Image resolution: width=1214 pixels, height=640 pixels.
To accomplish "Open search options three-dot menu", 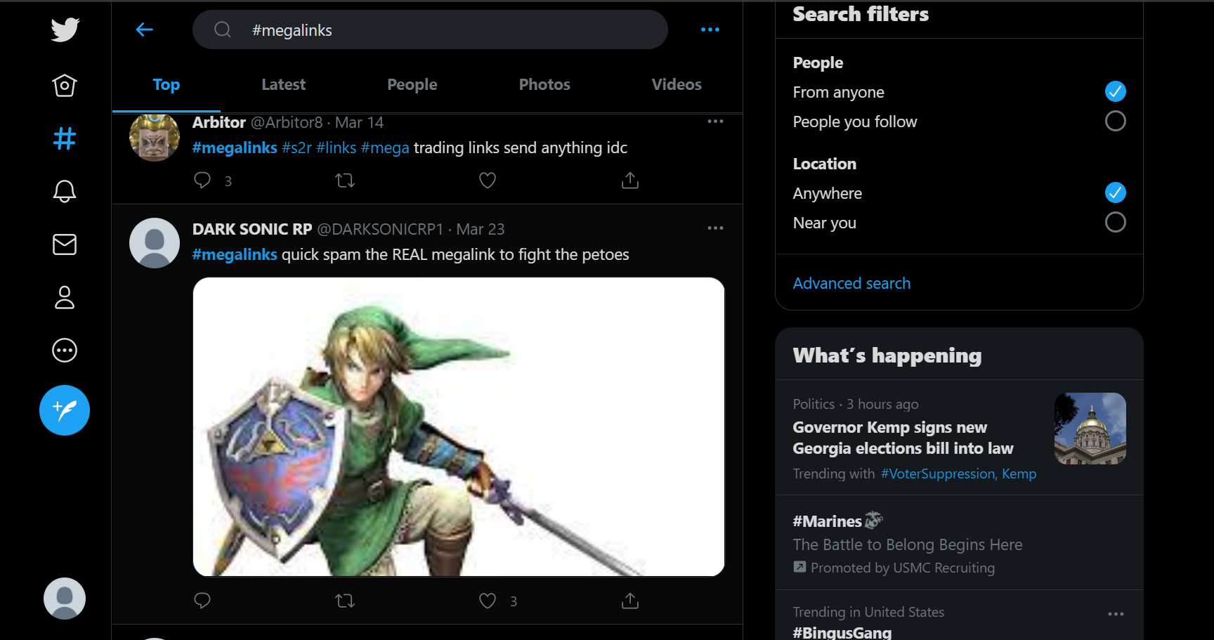I will pyautogui.click(x=710, y=30).
